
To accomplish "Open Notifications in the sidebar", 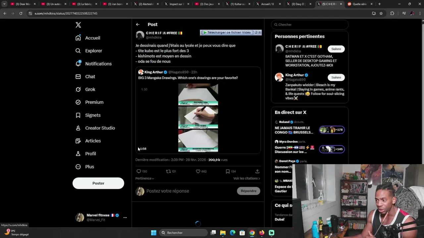I will tap(93, 64).
